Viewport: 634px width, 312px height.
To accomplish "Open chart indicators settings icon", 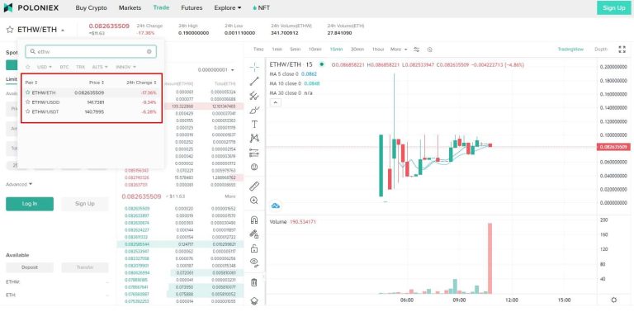I will pos(416,50).
